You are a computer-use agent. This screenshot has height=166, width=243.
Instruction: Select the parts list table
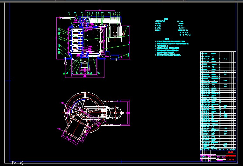[x=218, y=101]
